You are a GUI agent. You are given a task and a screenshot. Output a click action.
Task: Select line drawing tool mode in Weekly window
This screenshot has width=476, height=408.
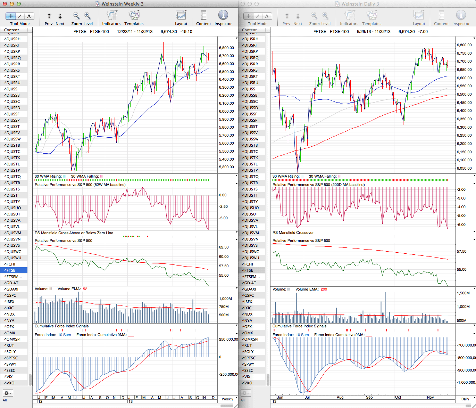[x=20, y=16]
